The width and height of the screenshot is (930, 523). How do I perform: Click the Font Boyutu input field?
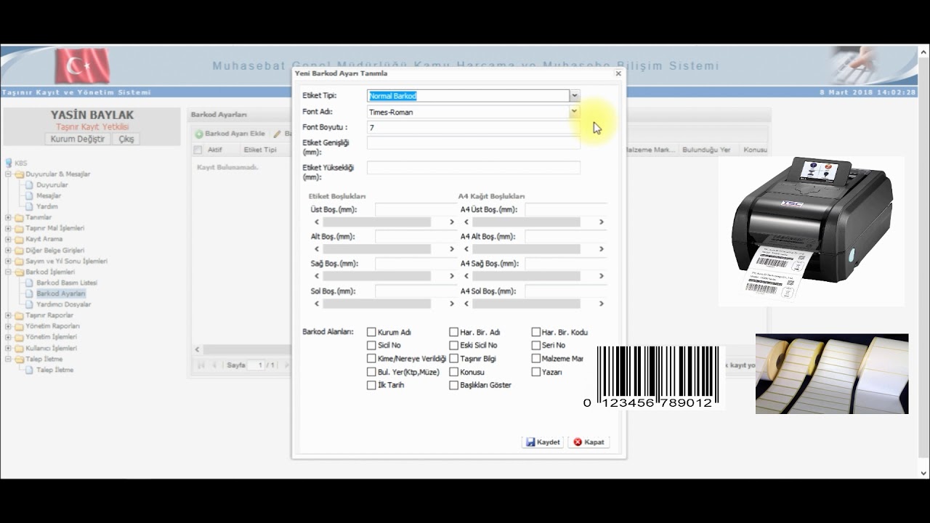[474, 127]
